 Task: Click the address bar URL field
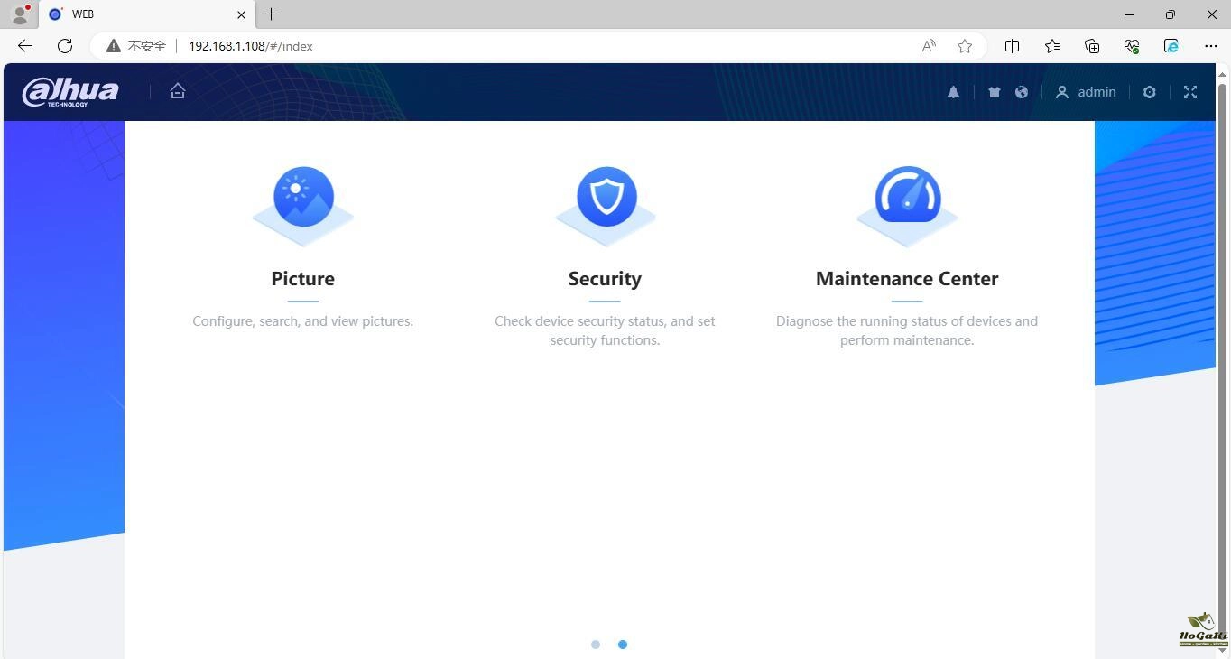pyautogui.click(x=541, y=46)
